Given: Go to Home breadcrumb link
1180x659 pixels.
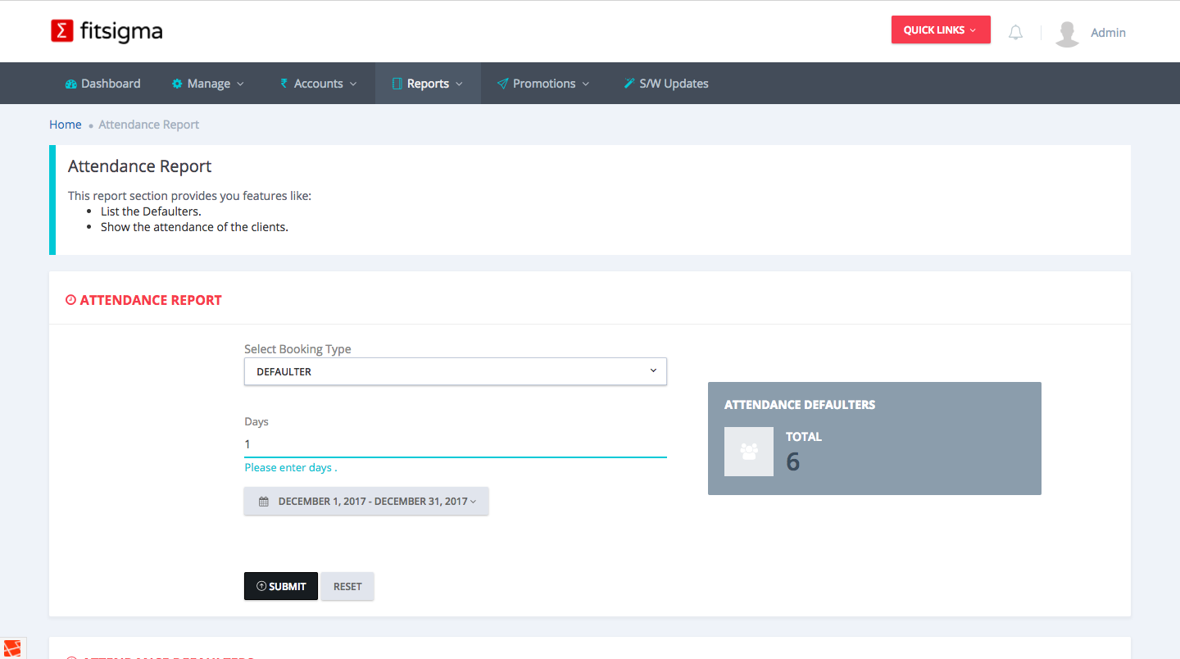Looking at the screenshot, I should point(65,125).
